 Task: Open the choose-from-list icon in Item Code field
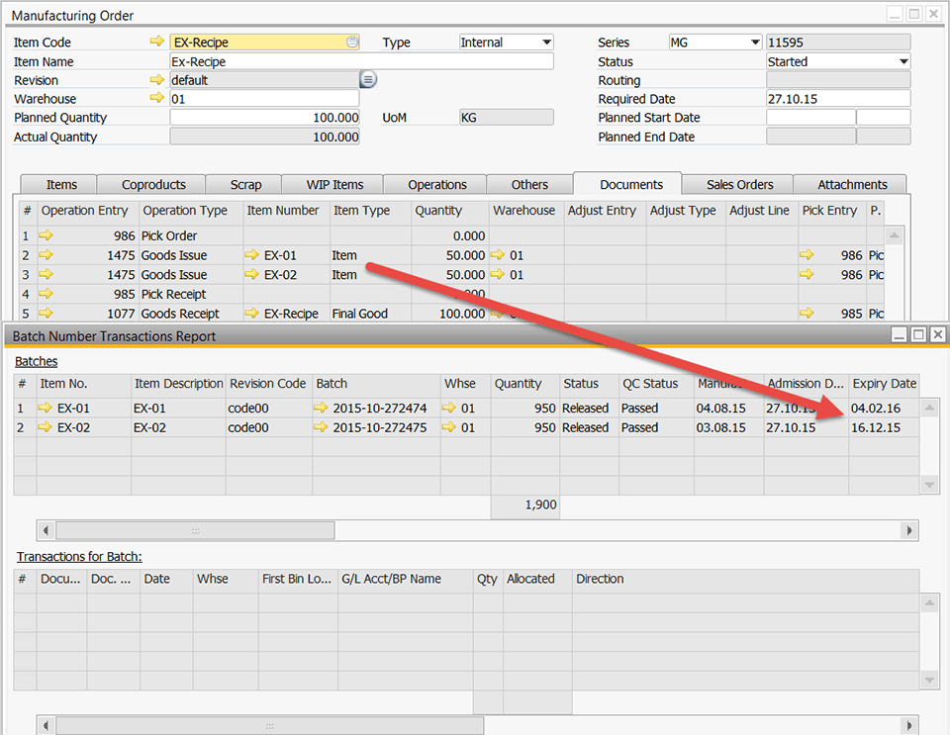coord(352,42)
